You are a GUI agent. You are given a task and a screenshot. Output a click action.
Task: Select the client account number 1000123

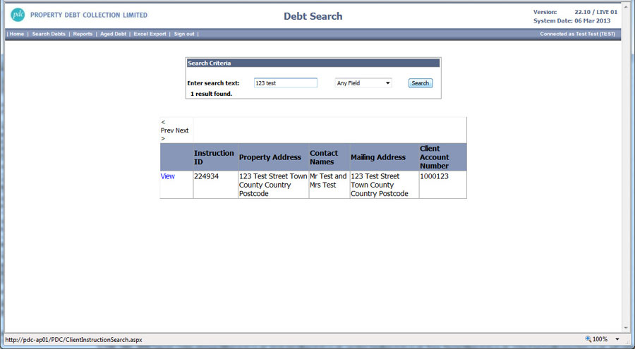point(442,185)
